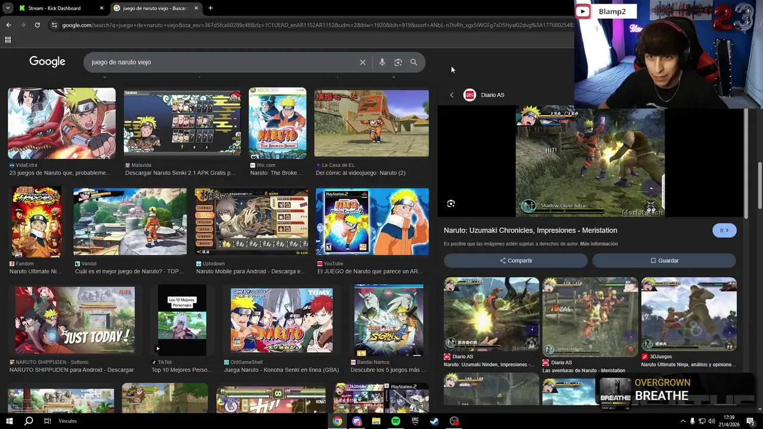Open Malavida Naruto Senki APK image
The height and width of the screenshot is (429, 763).
(182, 123)
